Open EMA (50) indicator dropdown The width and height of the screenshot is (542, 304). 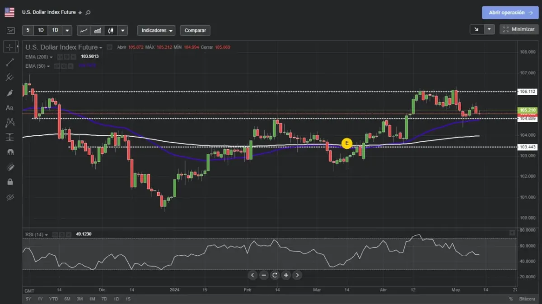coord(48,67)
